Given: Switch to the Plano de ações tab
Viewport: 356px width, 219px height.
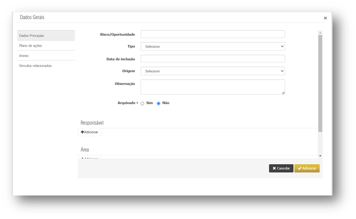Looking at the screenshot, I should (46, 46).
